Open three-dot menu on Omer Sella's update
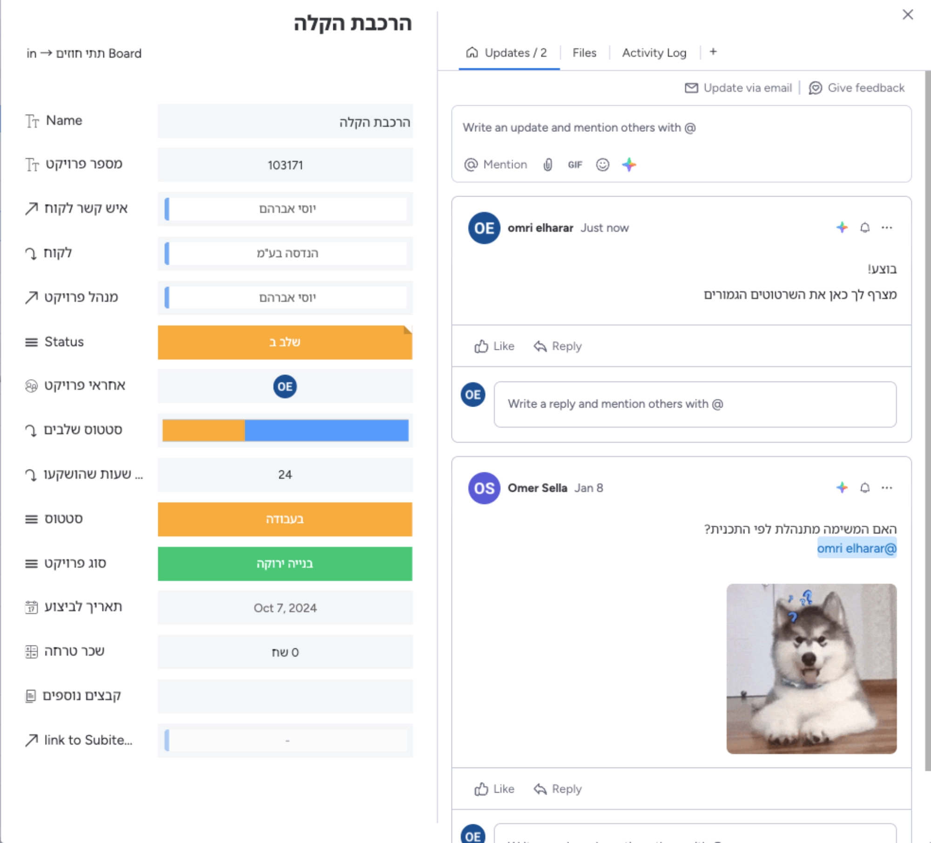Image resolution: width=931 pixels, height=843 pixels. [887, 488]
